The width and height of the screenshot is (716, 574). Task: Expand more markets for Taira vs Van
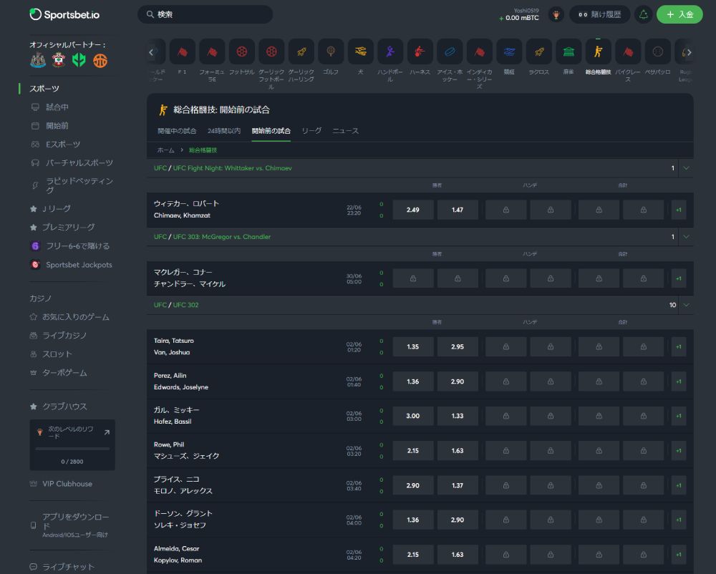click(x=679, y=347)
